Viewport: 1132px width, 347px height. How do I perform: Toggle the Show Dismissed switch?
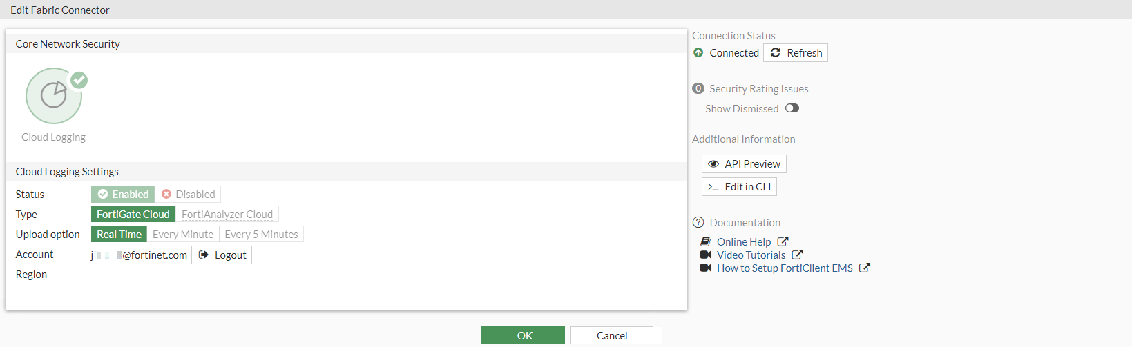pos(792,108)
